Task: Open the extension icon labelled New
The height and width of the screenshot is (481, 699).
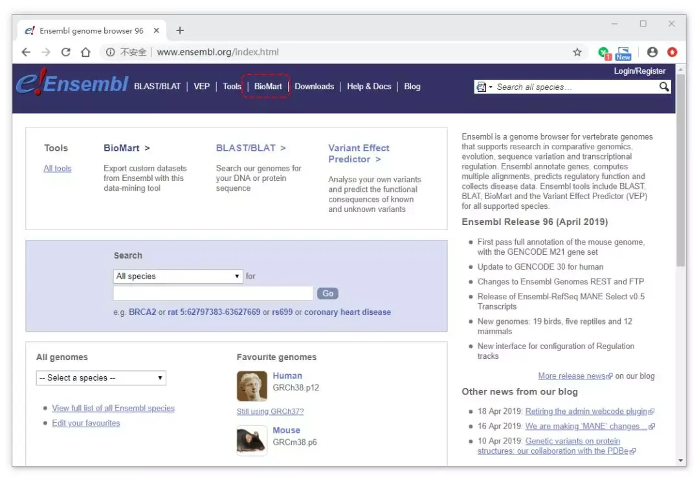Action: click(623, 54)
